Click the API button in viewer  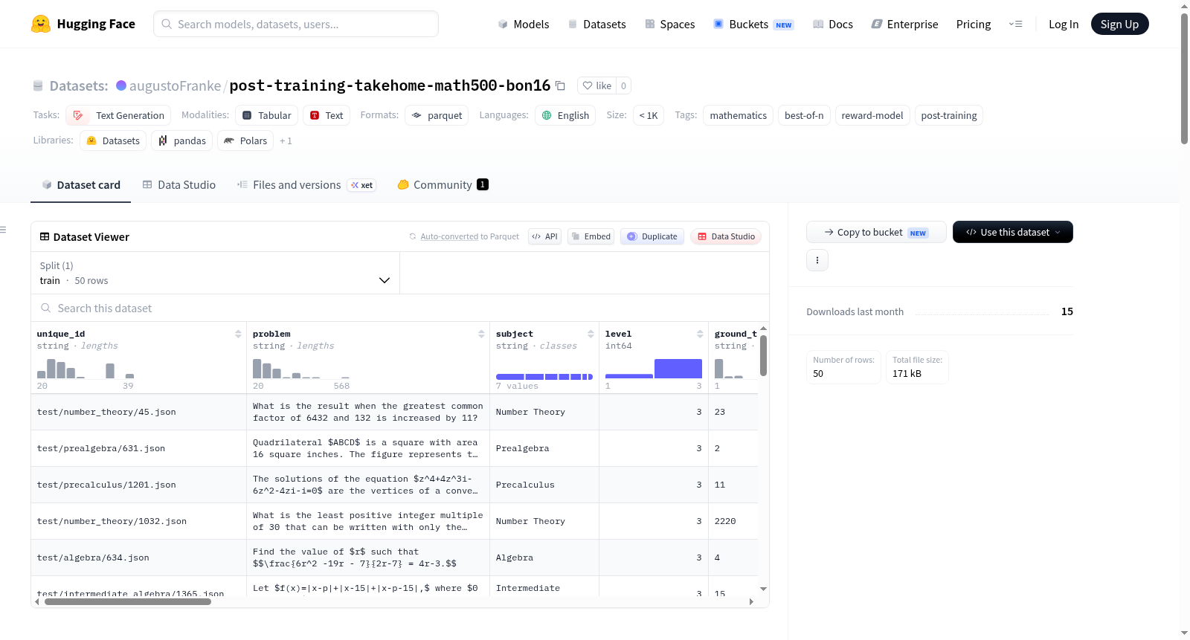tap(544, 236)
